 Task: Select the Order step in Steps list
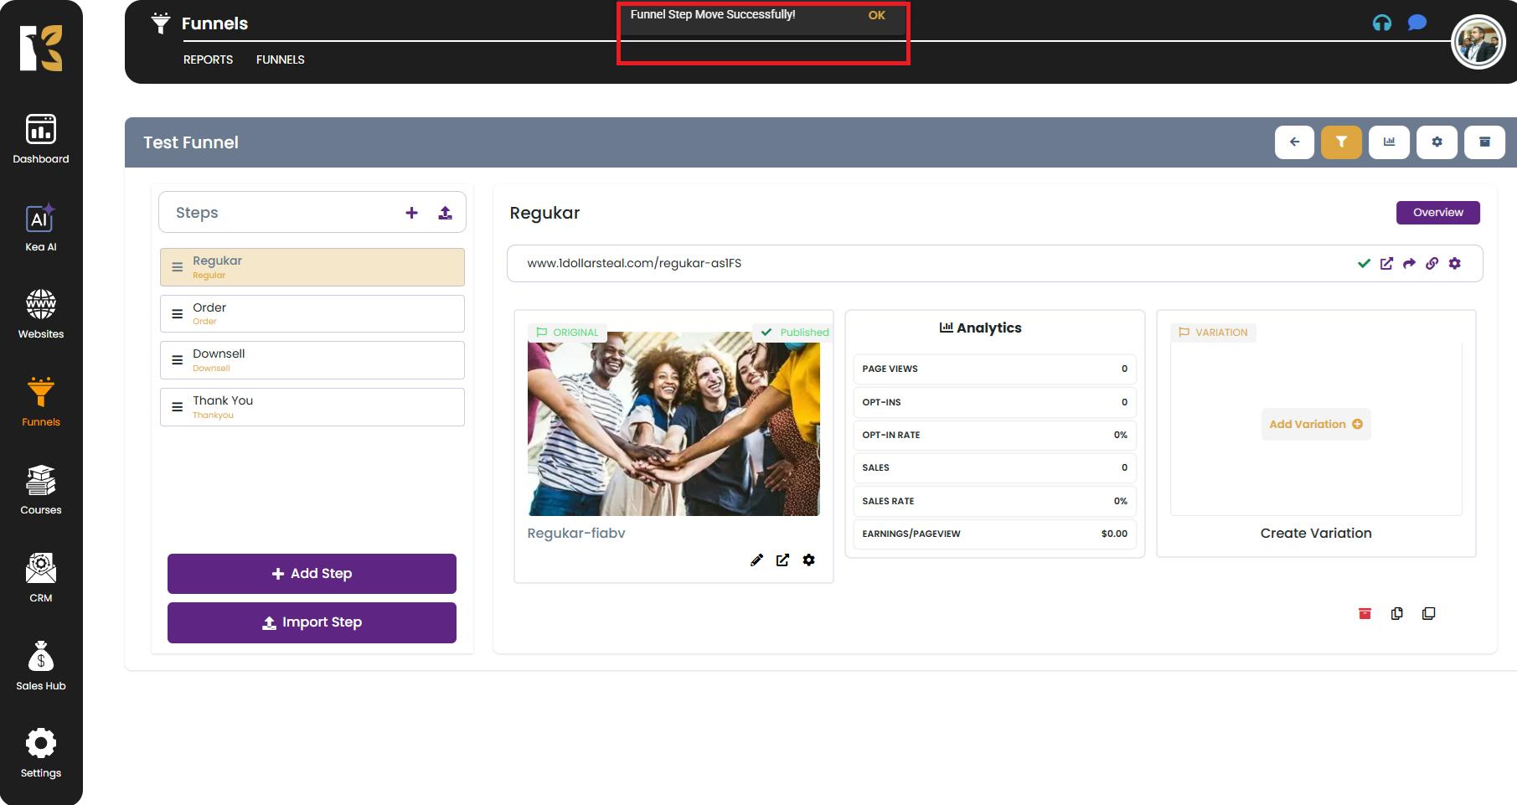(312, 314)
